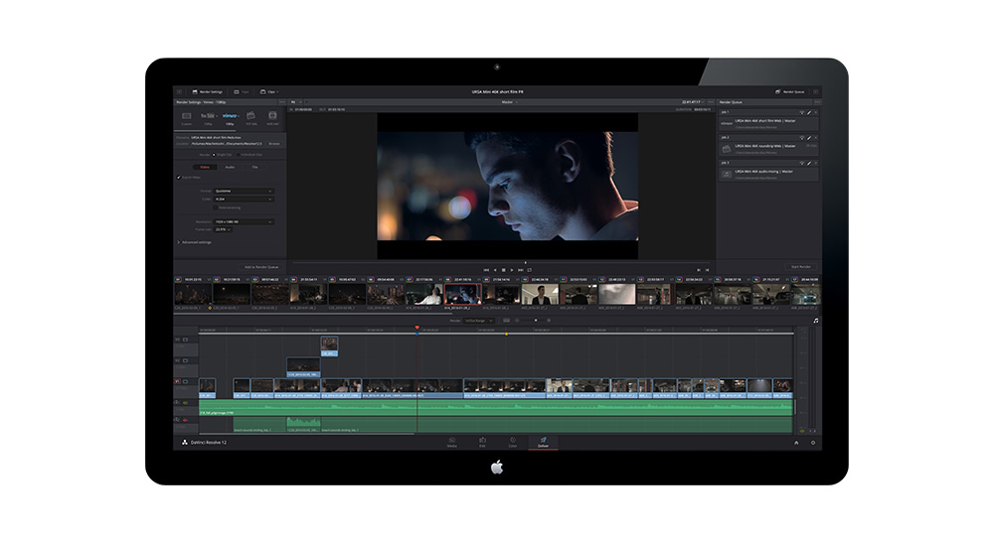Viewport: 994px width, 543px height.
Task: Click the red playhead marker on timeline ruler
Action: pos(417,328)
